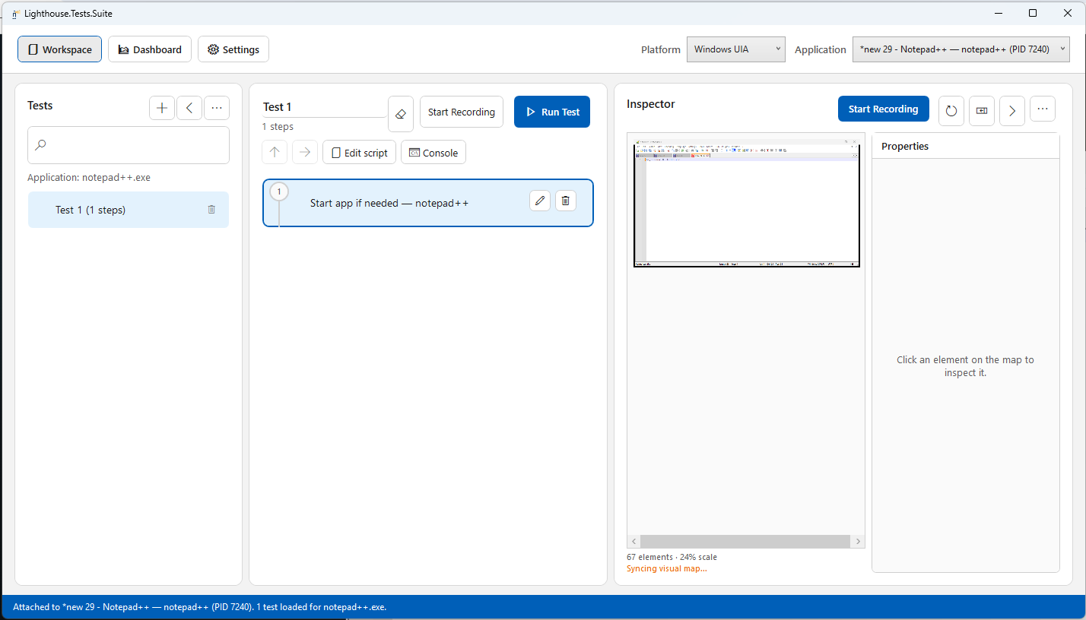Viewport: 1086px width, 620px height.
Task: Open the Console
Action: (433, 152)
